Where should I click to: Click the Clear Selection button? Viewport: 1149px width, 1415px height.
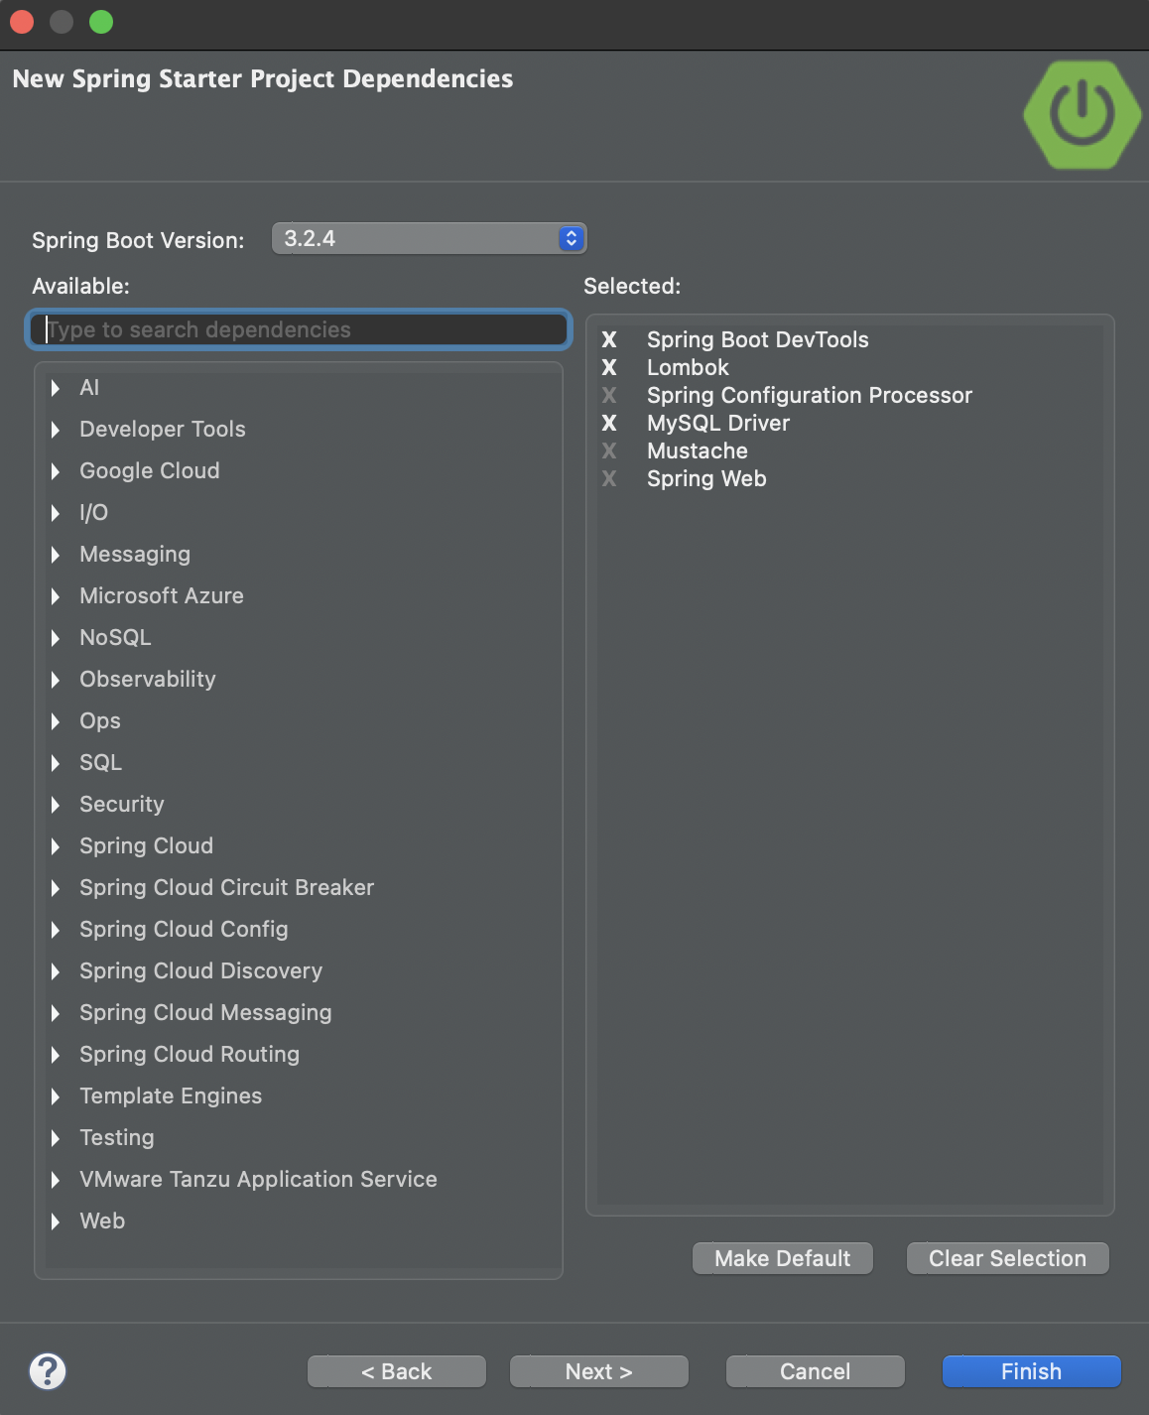click(1008, 1258)
